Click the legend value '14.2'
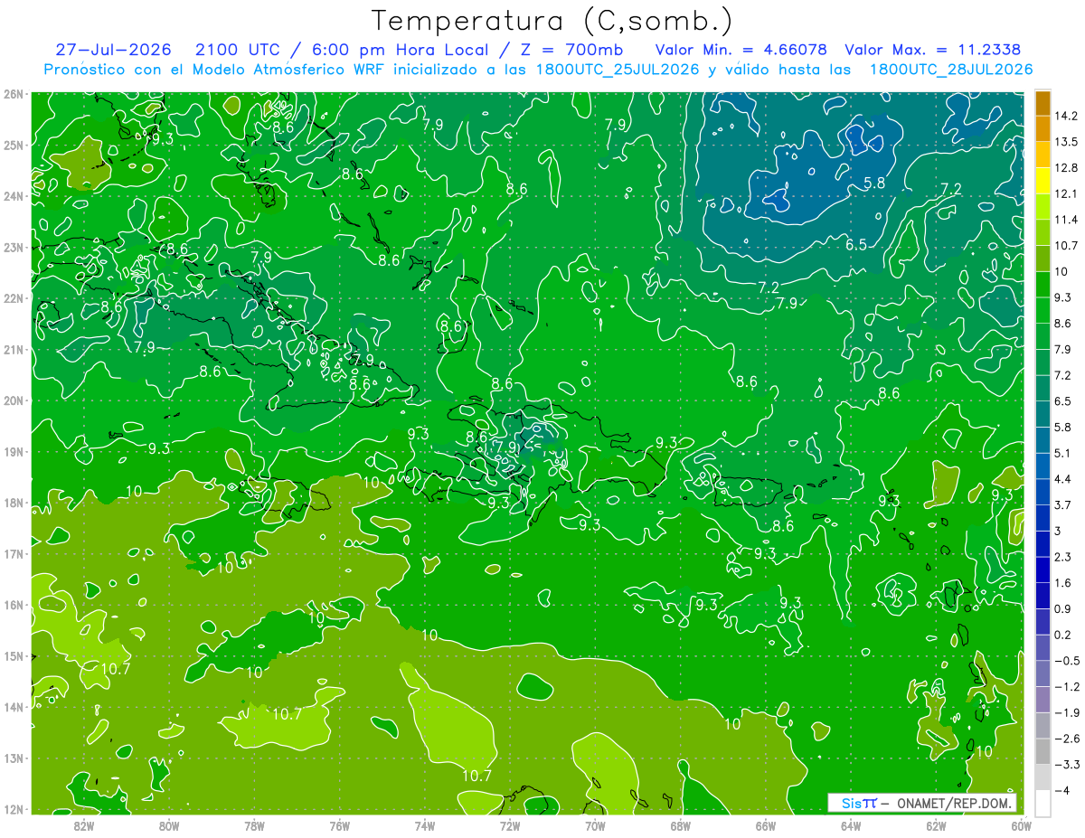1085x838 pixels. click(x=1066, y=116)
